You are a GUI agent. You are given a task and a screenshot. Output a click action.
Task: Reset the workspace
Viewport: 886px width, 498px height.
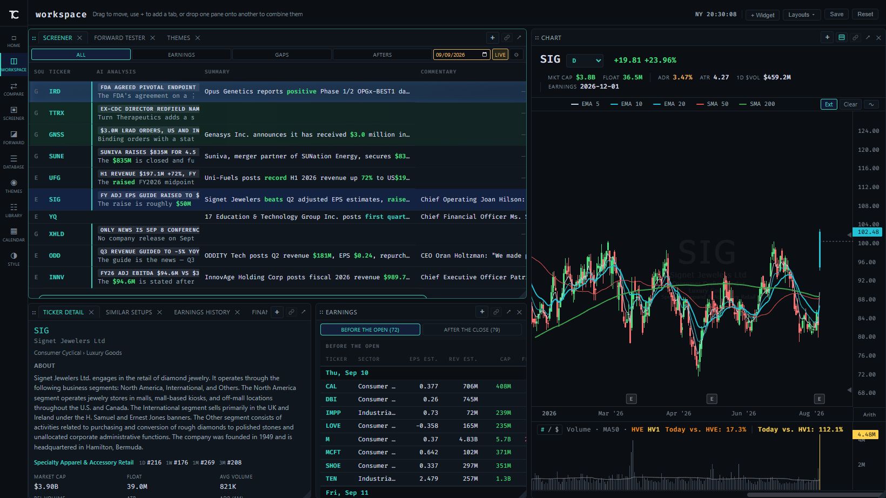tap(865, 15)
